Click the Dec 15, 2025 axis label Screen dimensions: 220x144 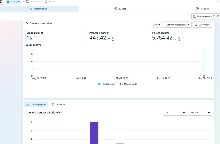(164, 78)
